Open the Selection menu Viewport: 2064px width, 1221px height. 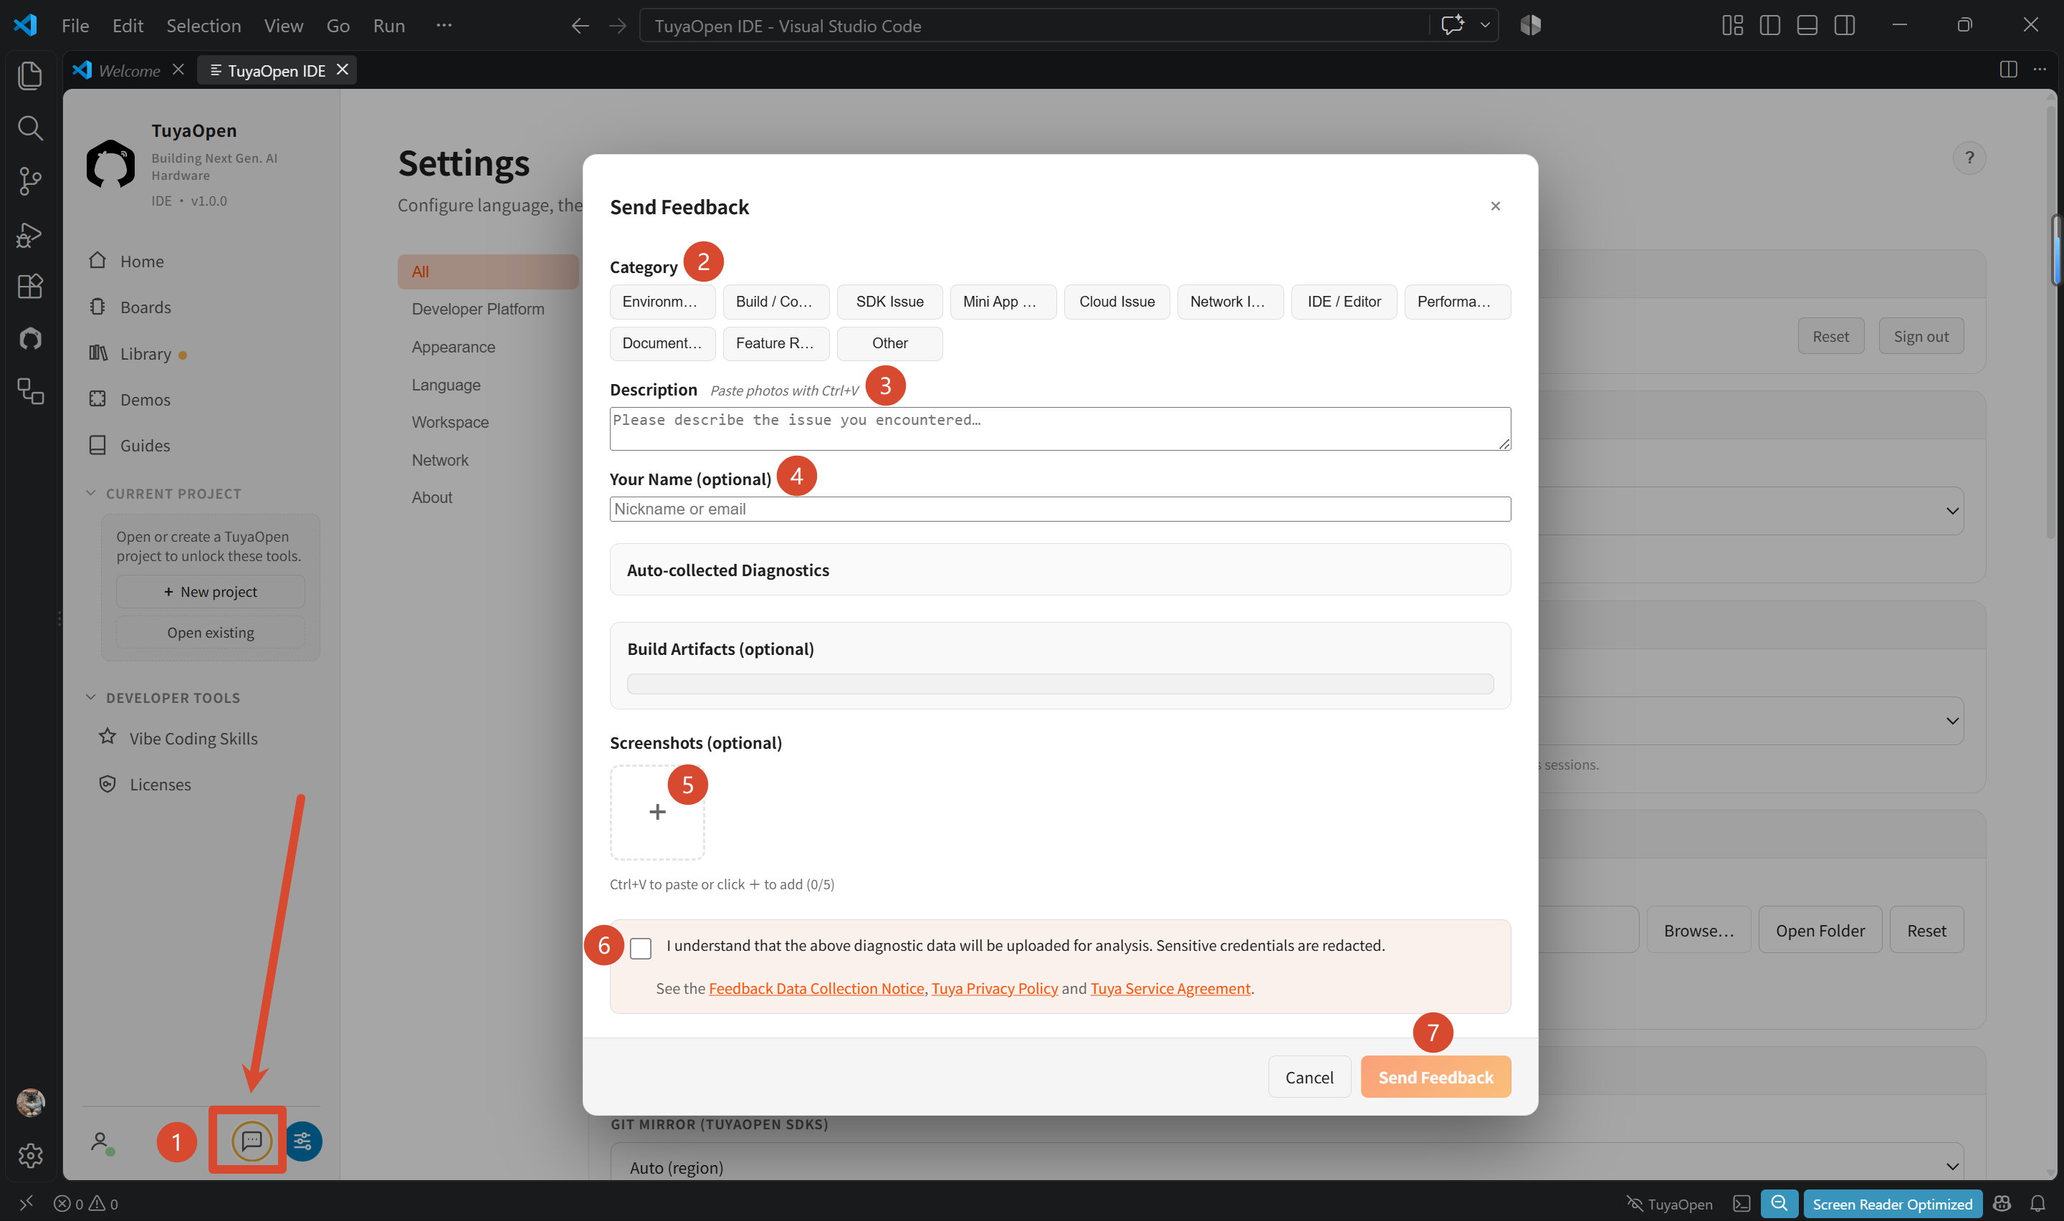click(204, 26)
